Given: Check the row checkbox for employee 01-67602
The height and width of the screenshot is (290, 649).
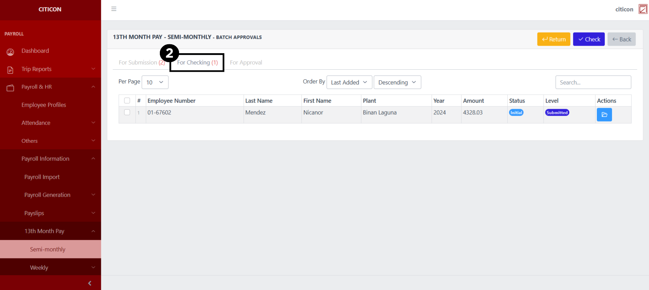Looking at the screenshot, I should (127, 112).
